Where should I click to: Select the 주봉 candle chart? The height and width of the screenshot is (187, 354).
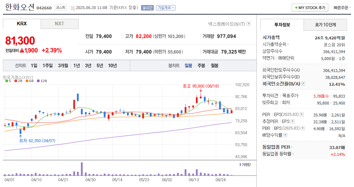pos(201,65)
